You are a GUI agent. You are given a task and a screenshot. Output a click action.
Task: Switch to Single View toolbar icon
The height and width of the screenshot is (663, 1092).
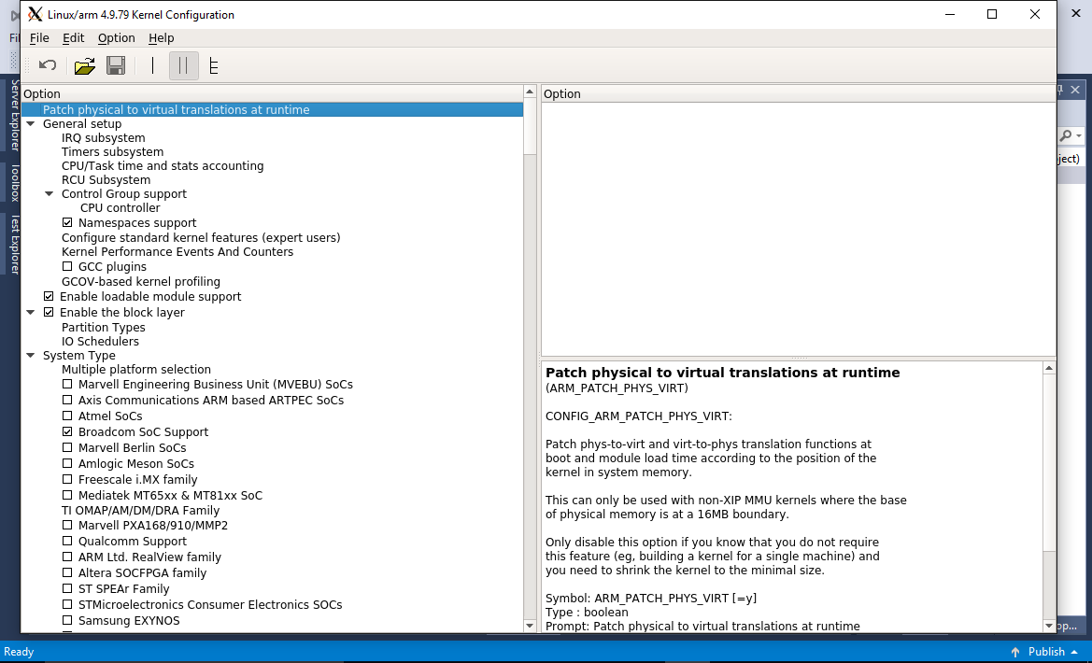click(x=152, y=65)
